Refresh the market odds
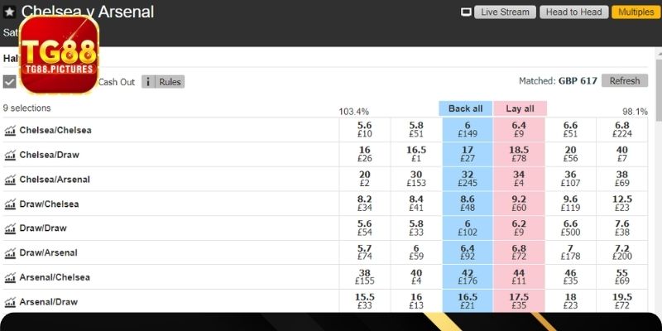This screenshot has height=331, width=662. click(x=625, y=81)
